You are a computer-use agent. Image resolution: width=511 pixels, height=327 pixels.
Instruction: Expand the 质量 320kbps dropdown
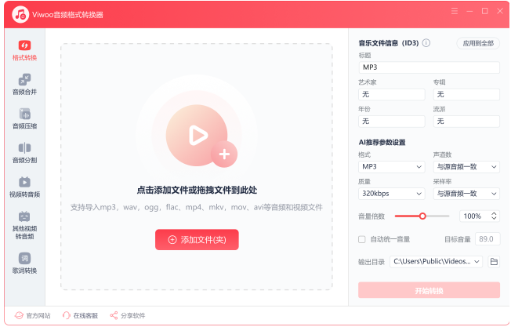pos(391,194)
